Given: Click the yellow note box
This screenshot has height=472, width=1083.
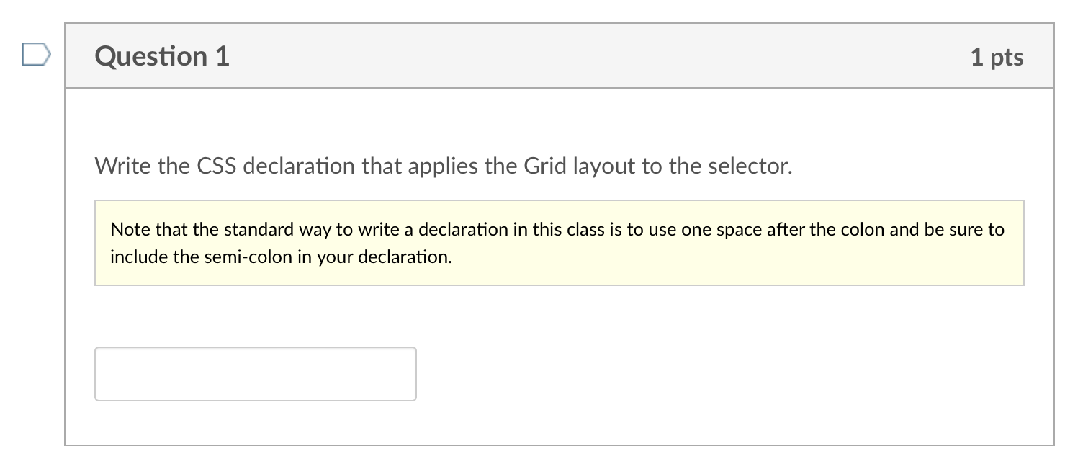Looking at the screenshot, I should click(560, 243).
